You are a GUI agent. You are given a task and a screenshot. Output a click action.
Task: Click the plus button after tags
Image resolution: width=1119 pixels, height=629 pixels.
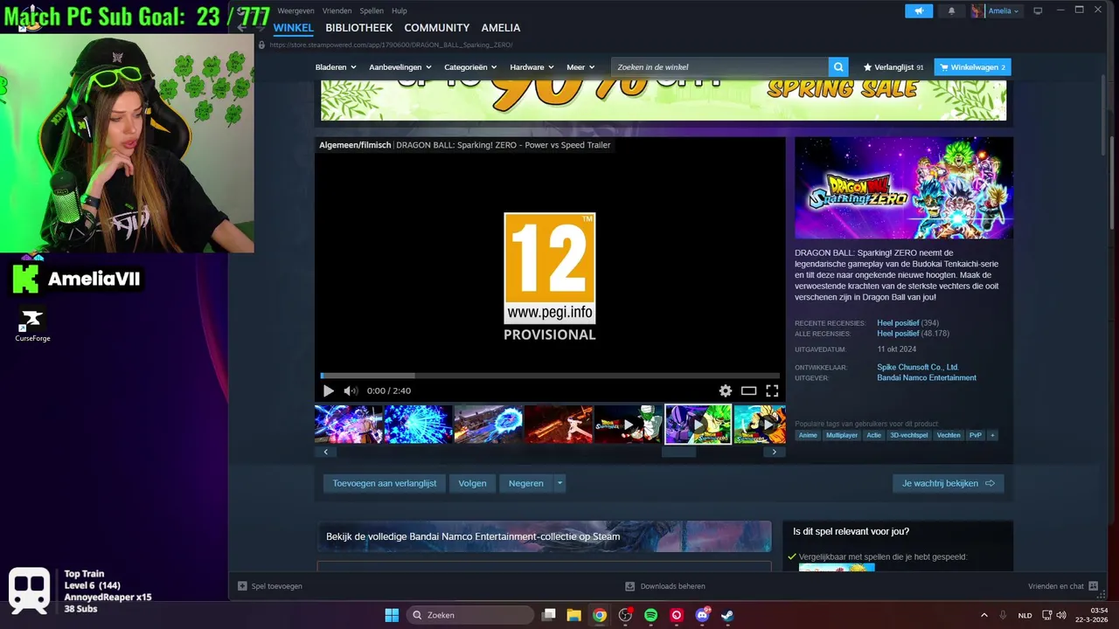[x=992, y=435]
